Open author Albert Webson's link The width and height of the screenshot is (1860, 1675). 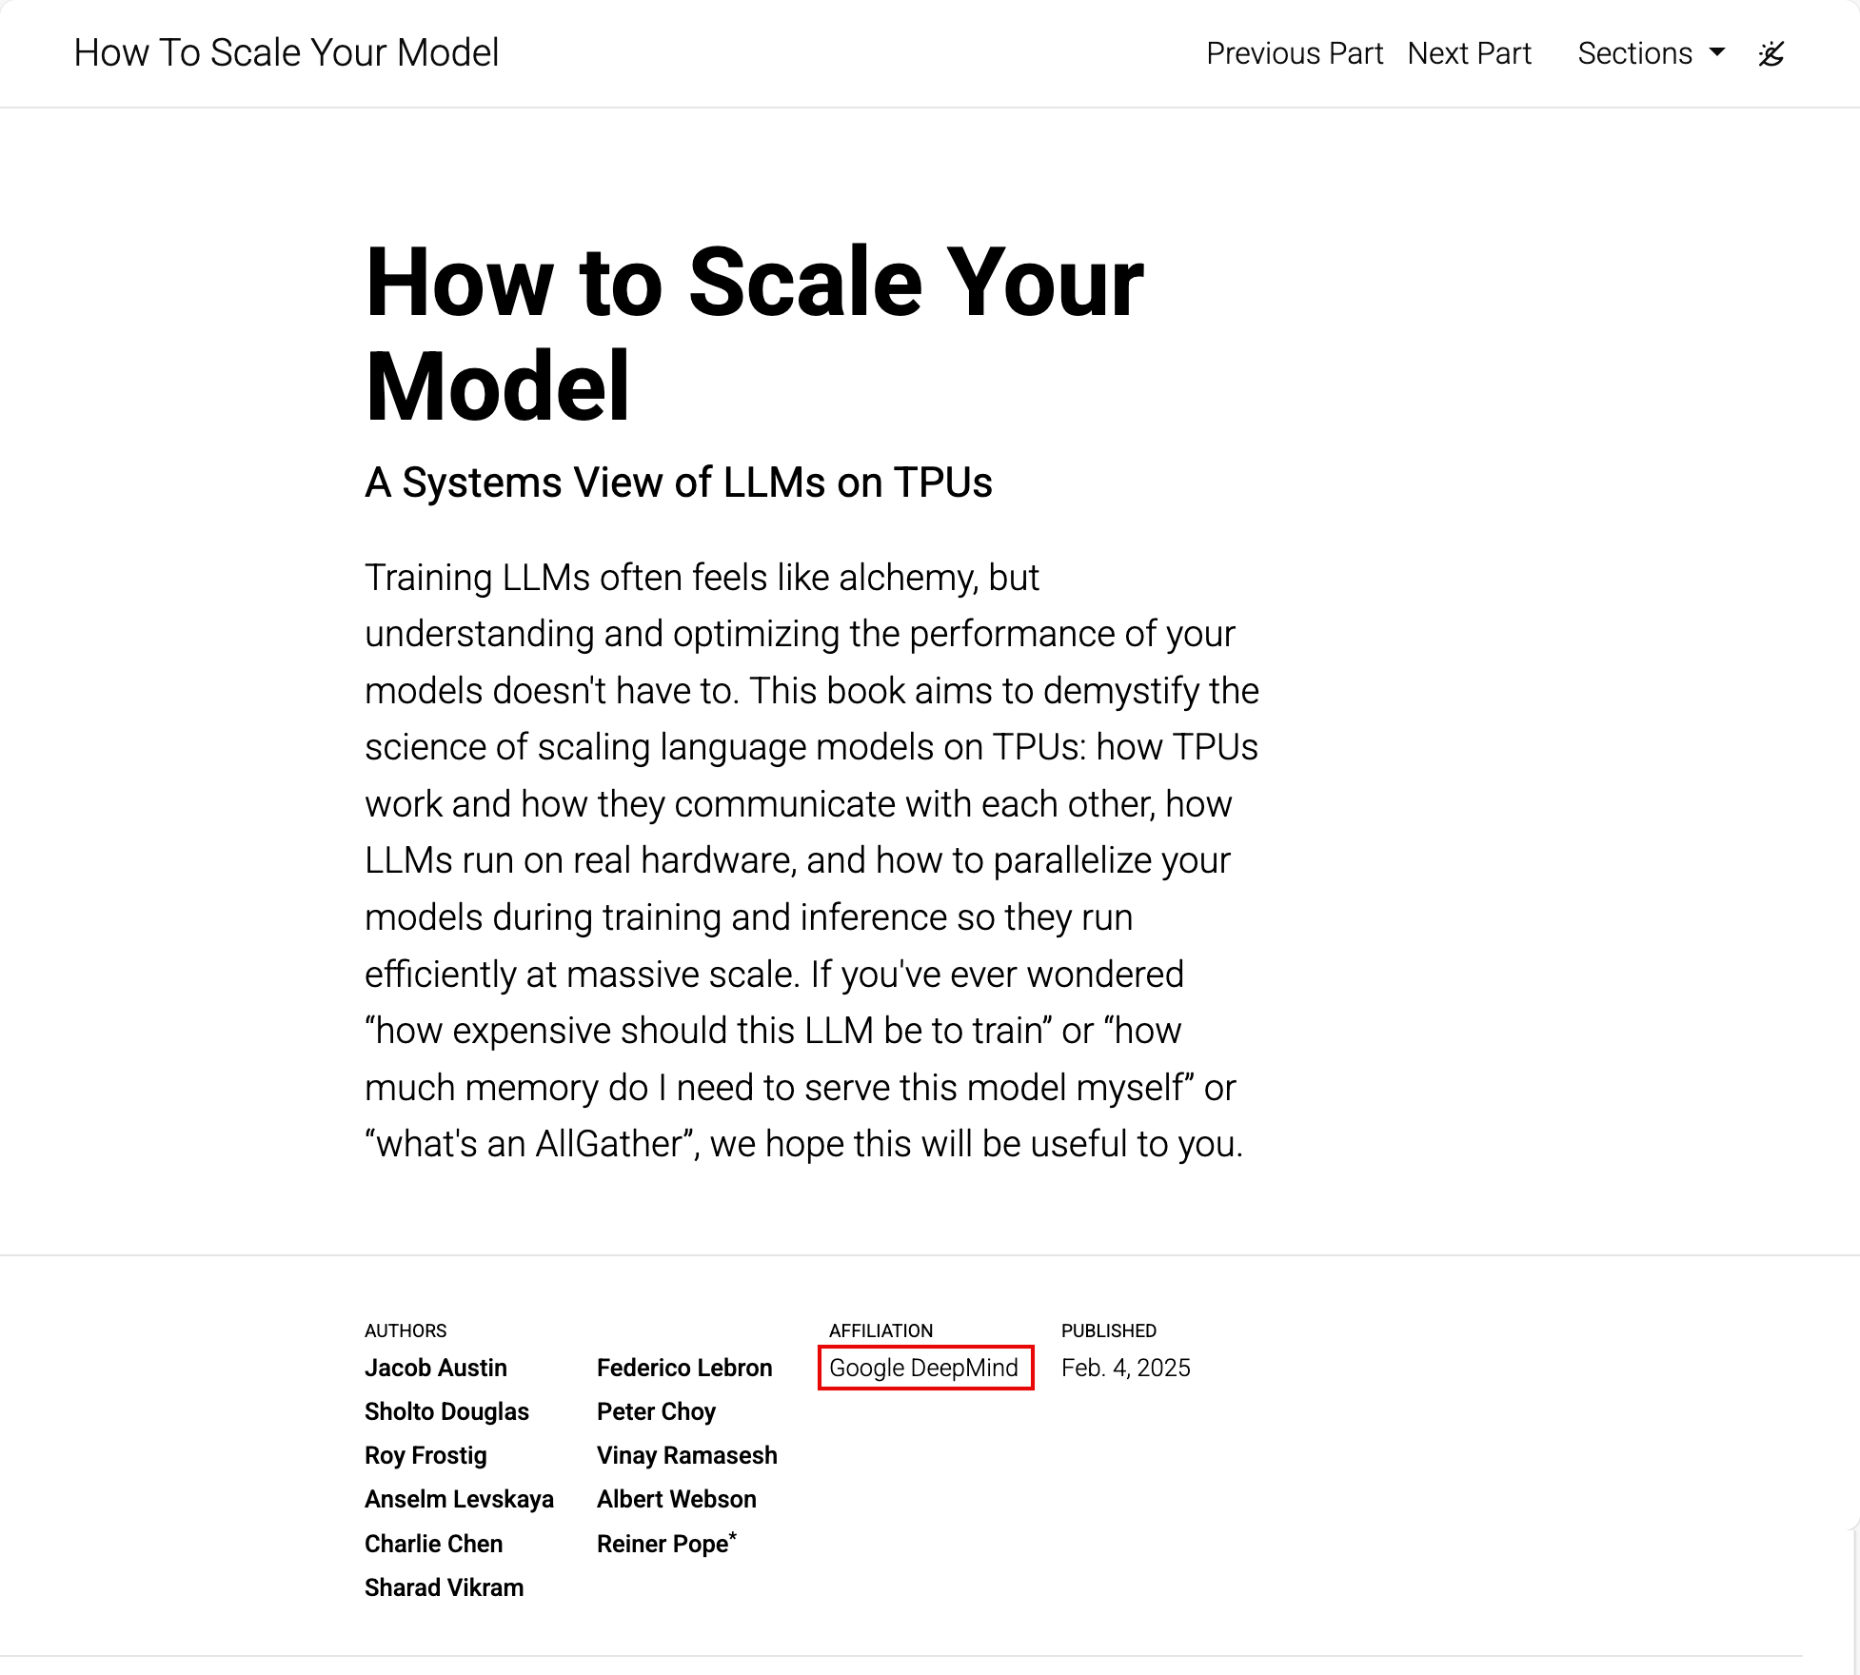677,1499
